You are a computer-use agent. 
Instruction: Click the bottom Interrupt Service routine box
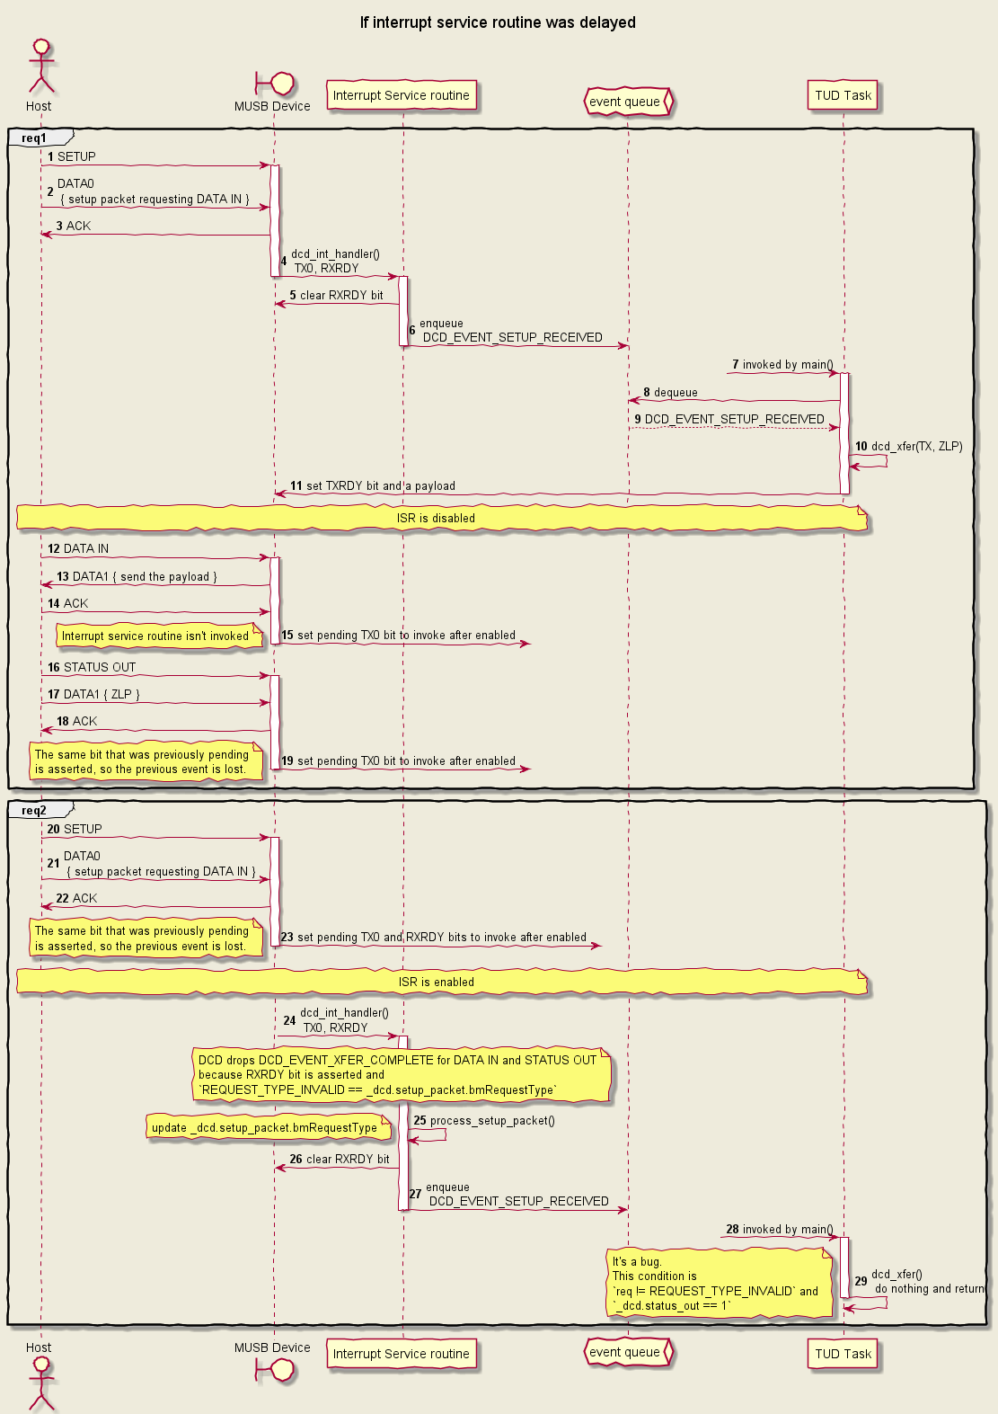(402, 1354)
